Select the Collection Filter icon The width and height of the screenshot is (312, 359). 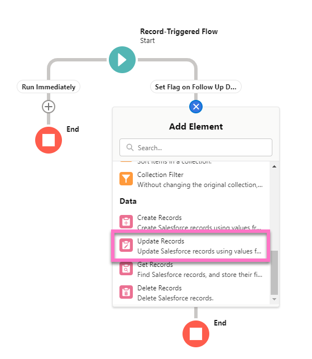pyautogui.click(x=126, y=179)
